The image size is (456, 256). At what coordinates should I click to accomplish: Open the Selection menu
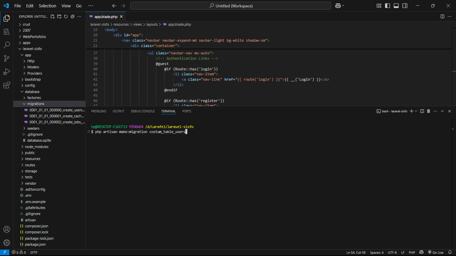(47, 6)
